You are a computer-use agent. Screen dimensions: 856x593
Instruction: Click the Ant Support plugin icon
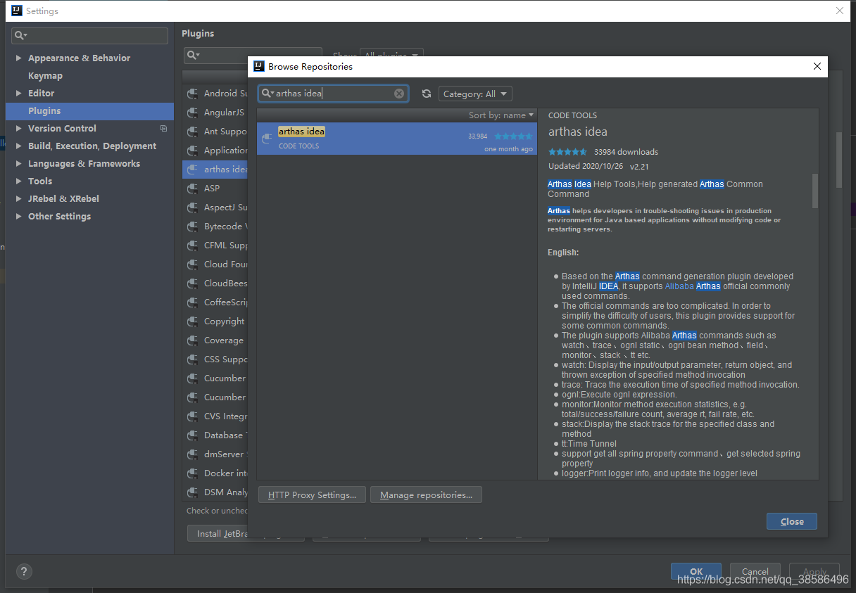(191, 132)
